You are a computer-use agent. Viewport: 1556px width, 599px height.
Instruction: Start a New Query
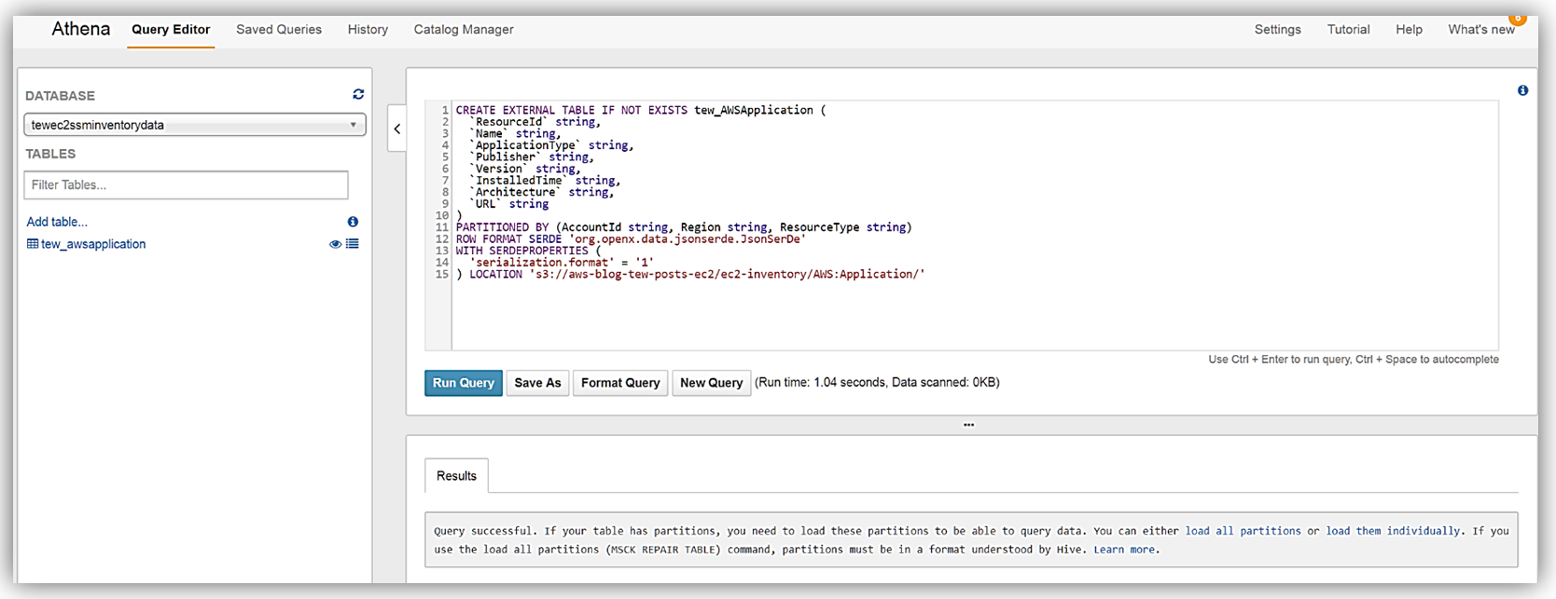(711, 383)
